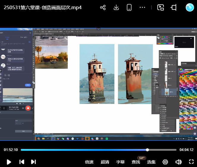Click the 查找 search button
The width and height of the screenshot is (197, 167).
pos(136,162)
